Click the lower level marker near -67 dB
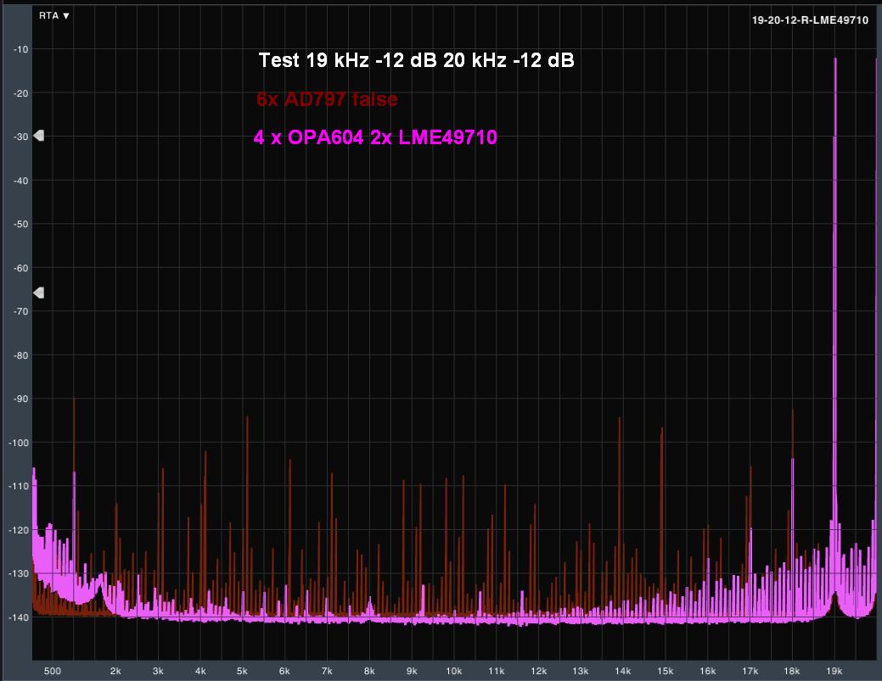 [x=39, y=293]
